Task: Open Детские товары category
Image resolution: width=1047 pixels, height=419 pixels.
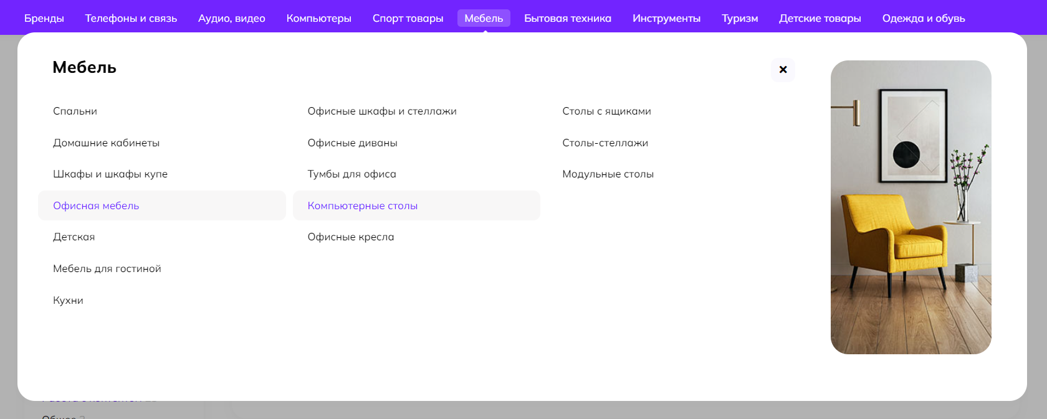Action: 820,19
